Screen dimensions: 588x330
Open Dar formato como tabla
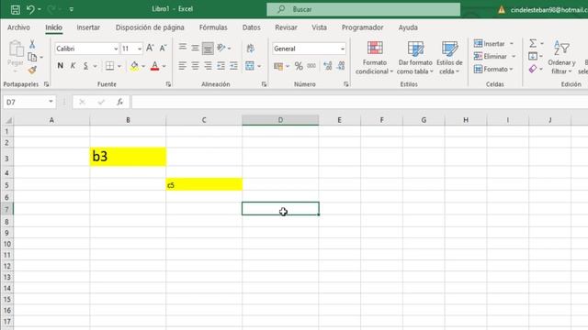pos(415,58)
